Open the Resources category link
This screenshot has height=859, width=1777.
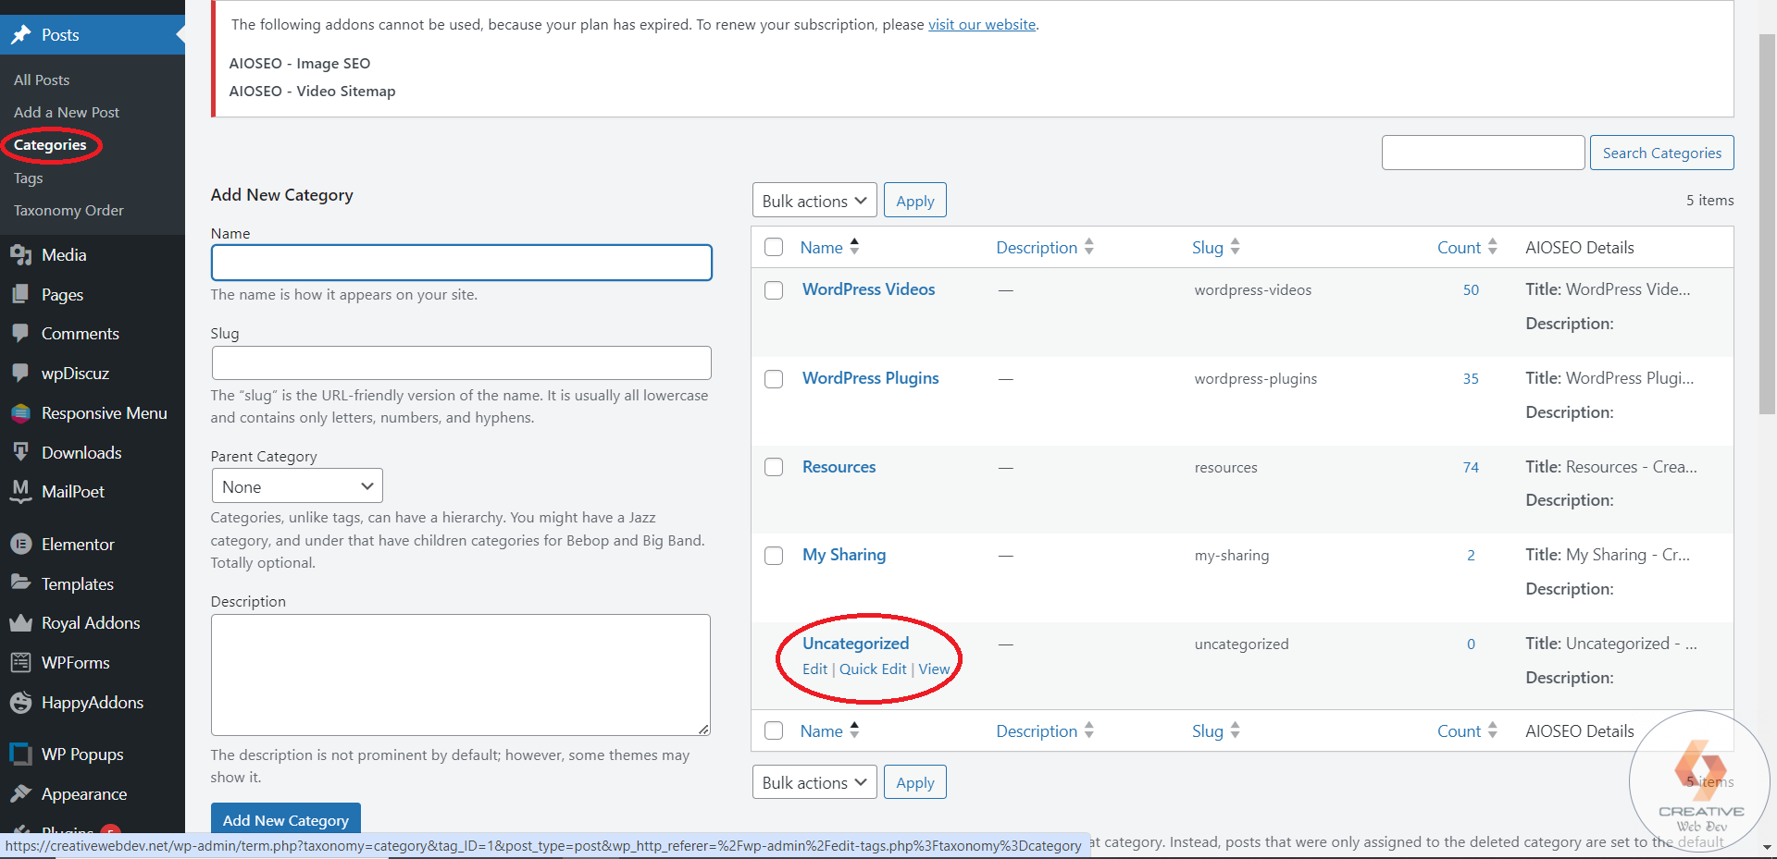tap(839, 467)
